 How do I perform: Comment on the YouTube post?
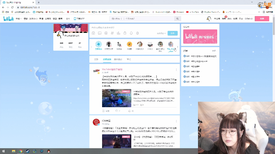[118, 111]
